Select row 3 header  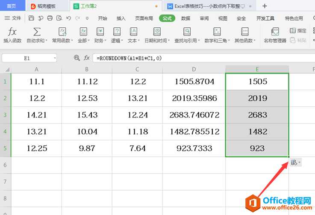[x=5, y=115]
